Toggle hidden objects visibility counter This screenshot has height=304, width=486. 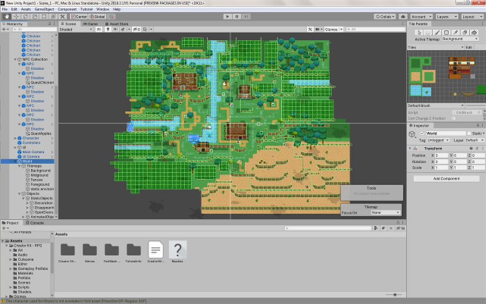137,30
